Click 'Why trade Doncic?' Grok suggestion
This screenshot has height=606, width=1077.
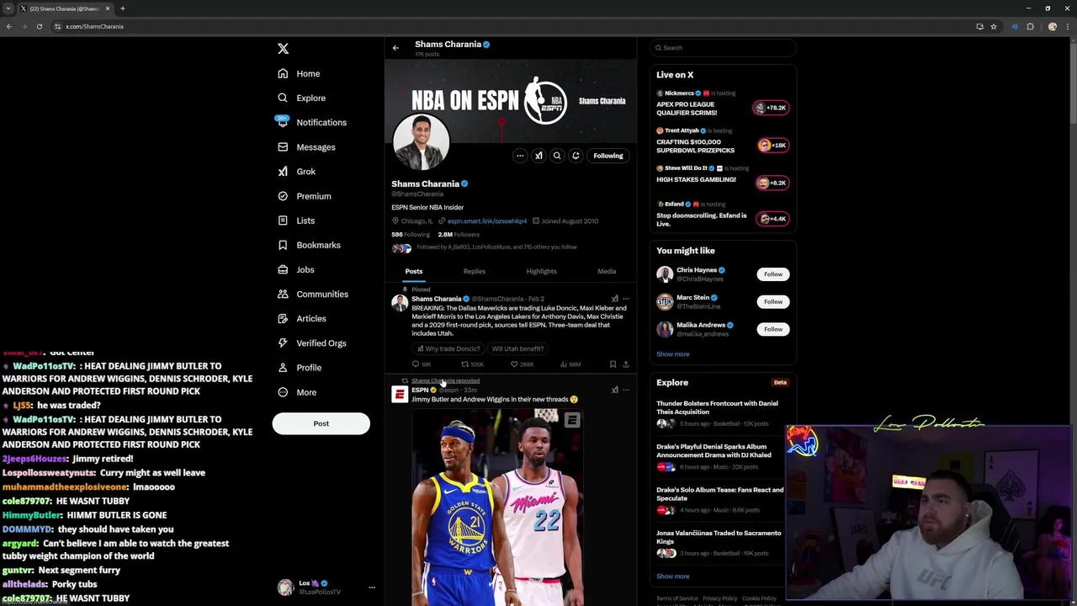(x=448, y=348)
